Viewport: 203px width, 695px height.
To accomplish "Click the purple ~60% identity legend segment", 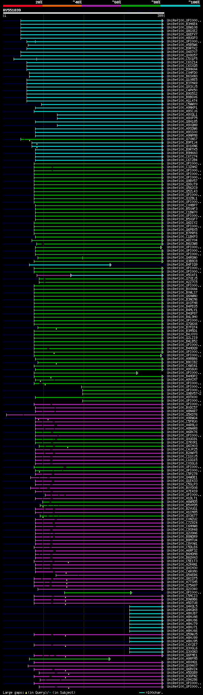I will (x=101, y=6).
